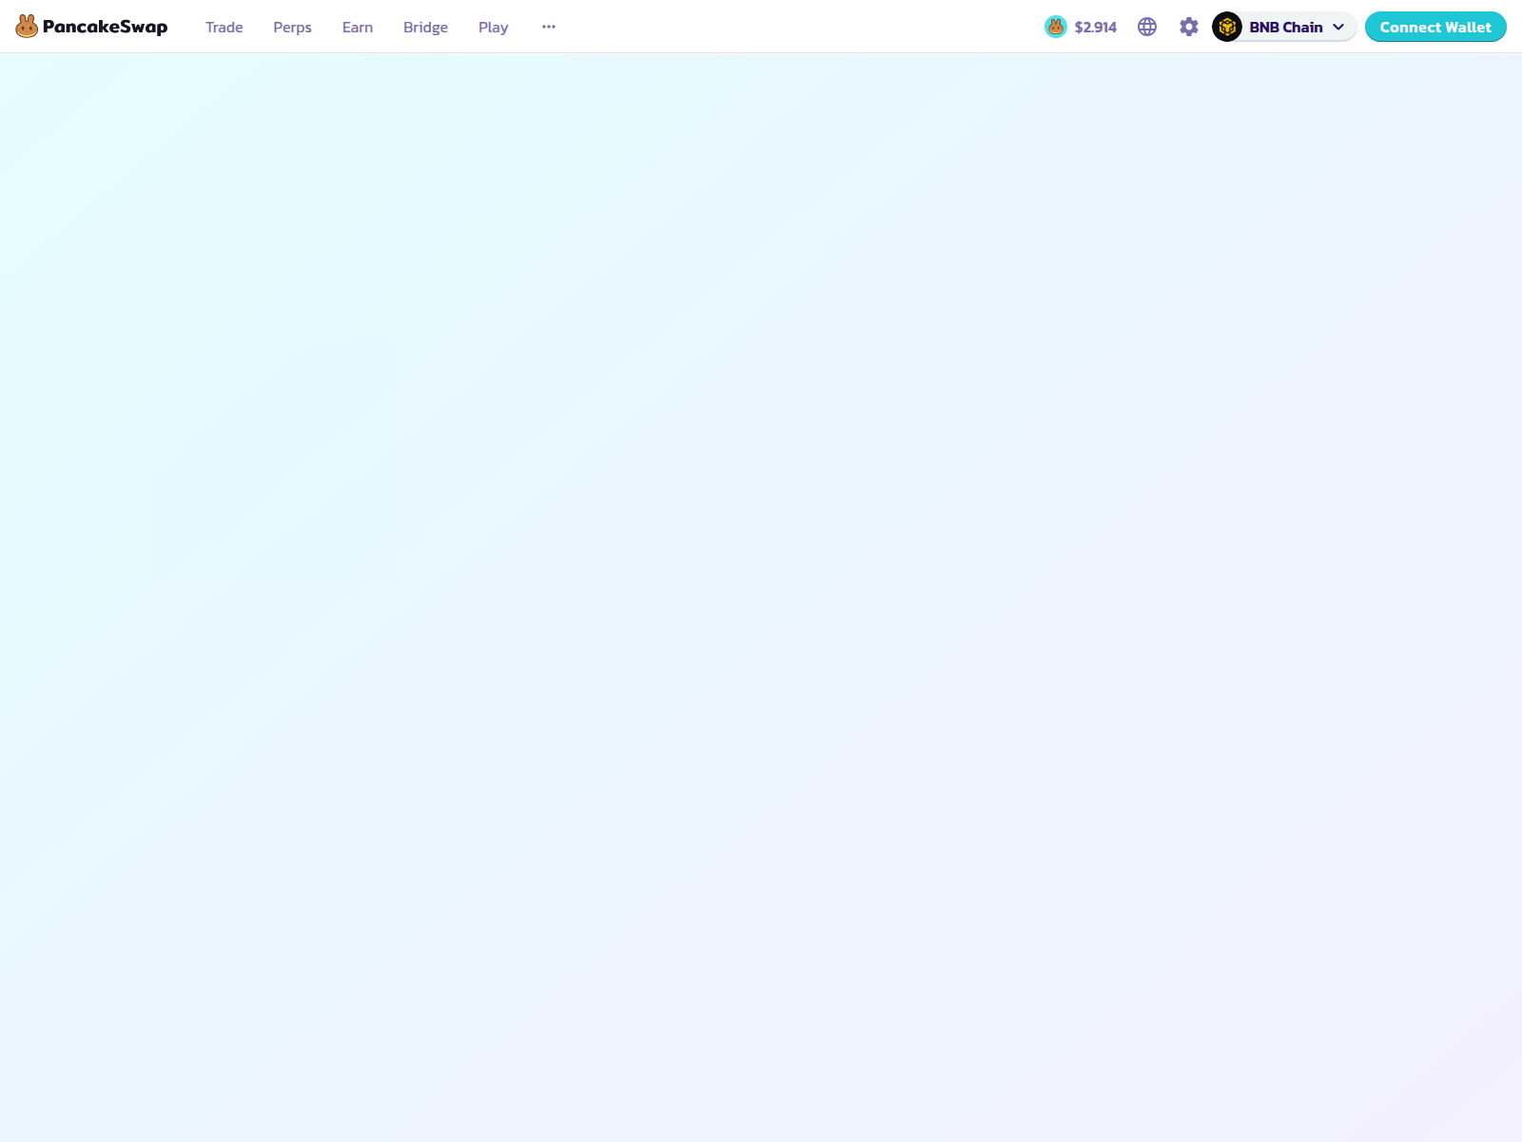The width and height of the screenshot is (1522, 1142).
Task: Open the Play menu
Action: point(493,28)
